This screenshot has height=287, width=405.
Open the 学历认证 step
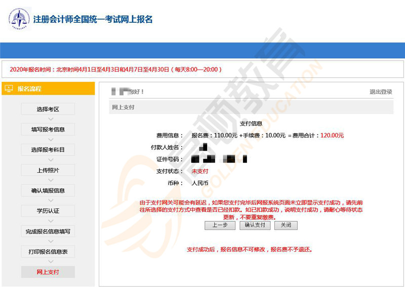(48, 211)
